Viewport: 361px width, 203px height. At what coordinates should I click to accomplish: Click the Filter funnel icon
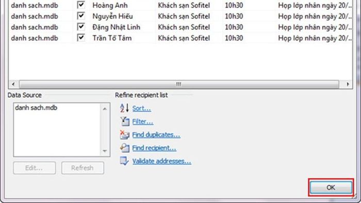(x=125, y=122)
